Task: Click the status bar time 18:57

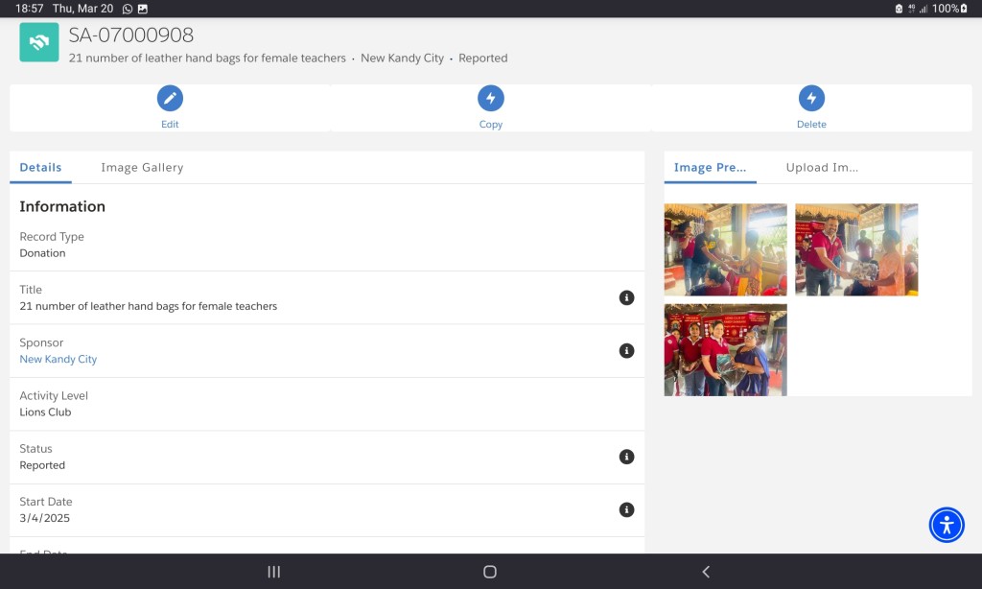Action: pyautogui.click(x=30, y=9)
